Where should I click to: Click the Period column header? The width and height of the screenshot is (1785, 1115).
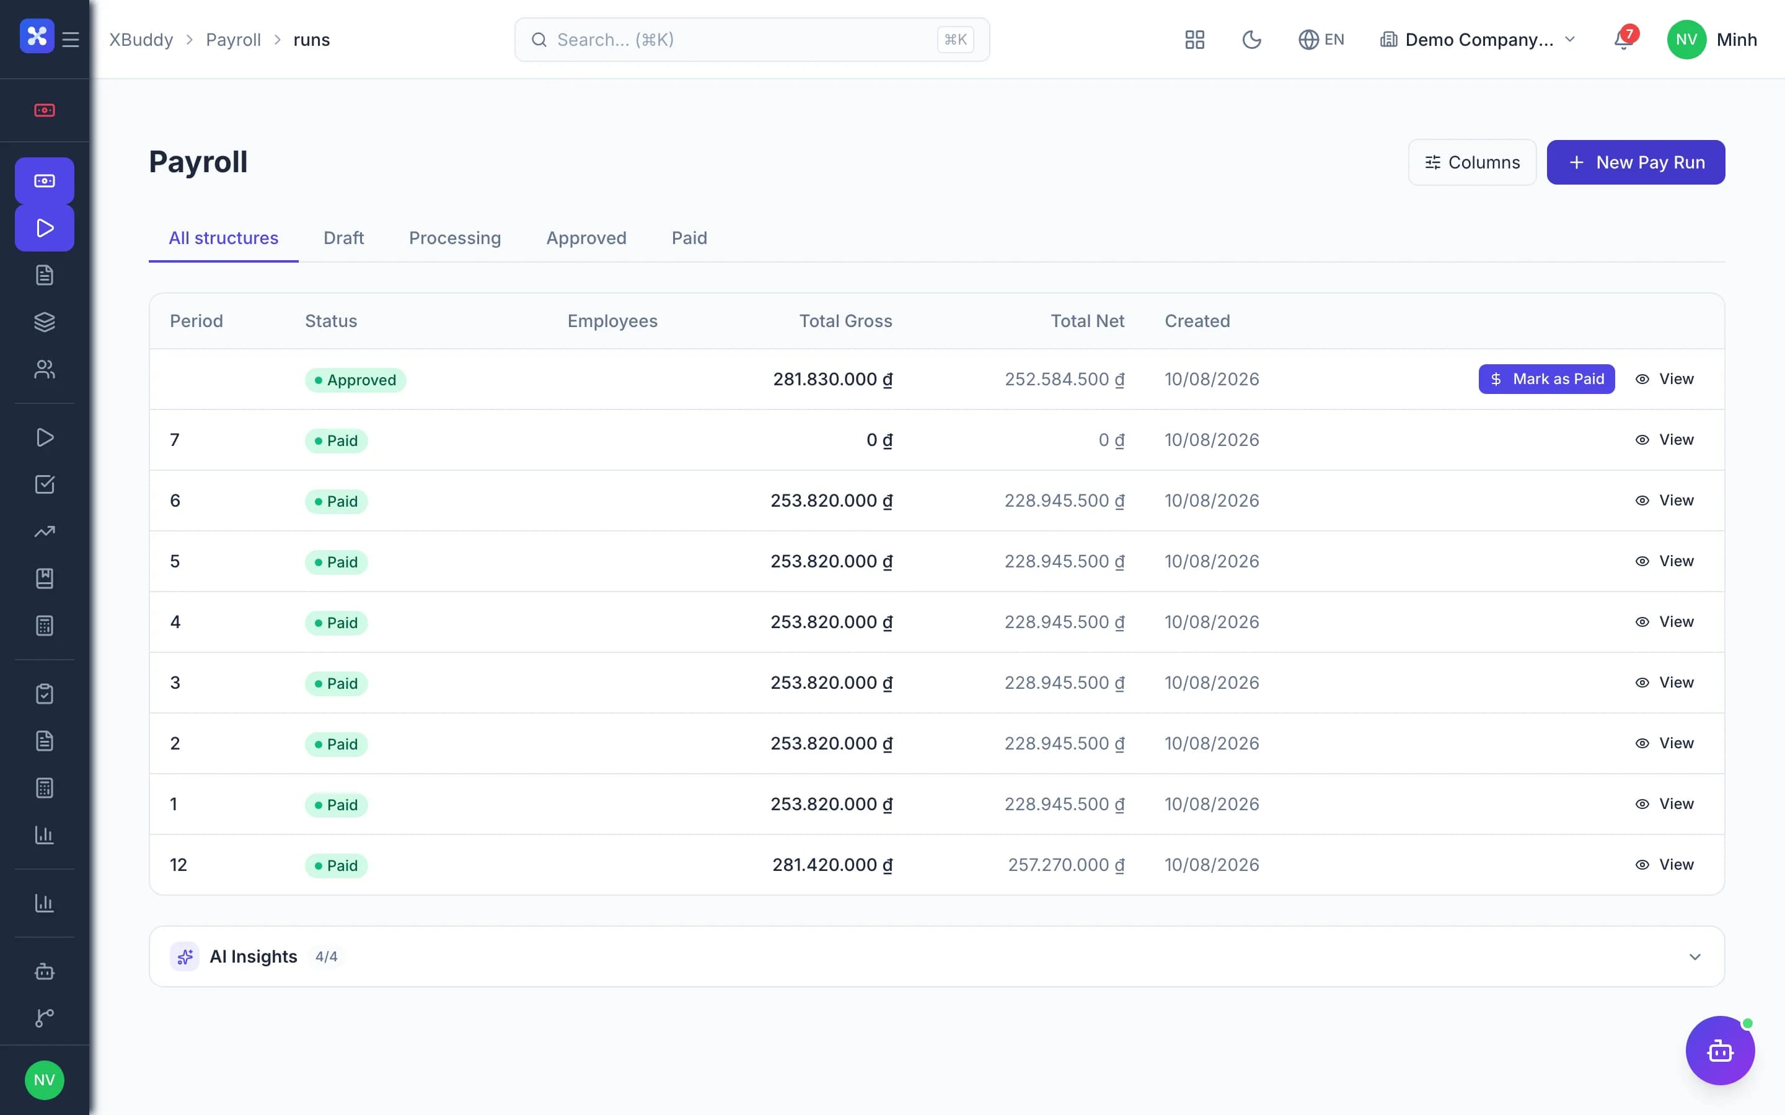point(196,321)
